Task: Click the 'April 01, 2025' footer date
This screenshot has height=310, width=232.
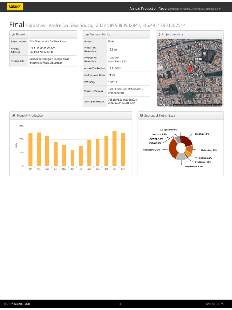Action: (x=215, y=304)
